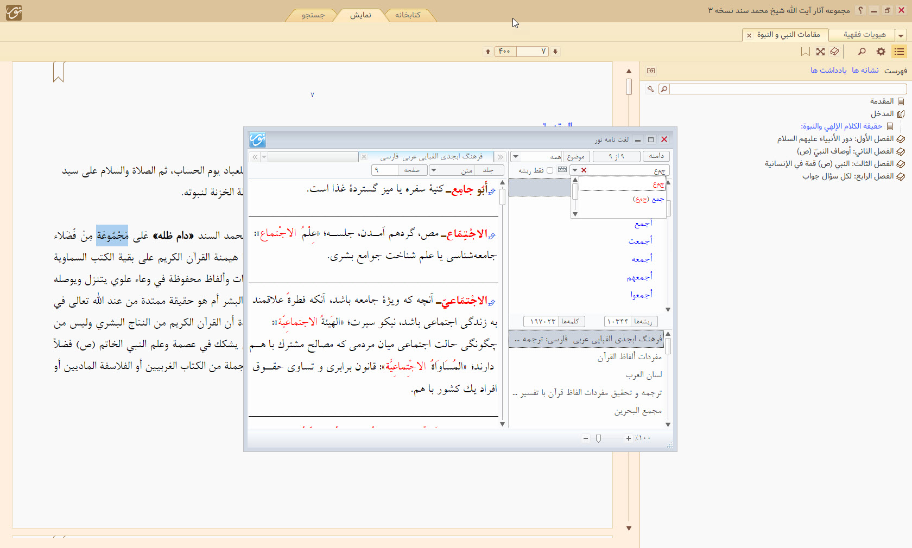Click the page bookmark ribbon on document page
This screenshot has height=548, width=912.
tap(59, 72)
